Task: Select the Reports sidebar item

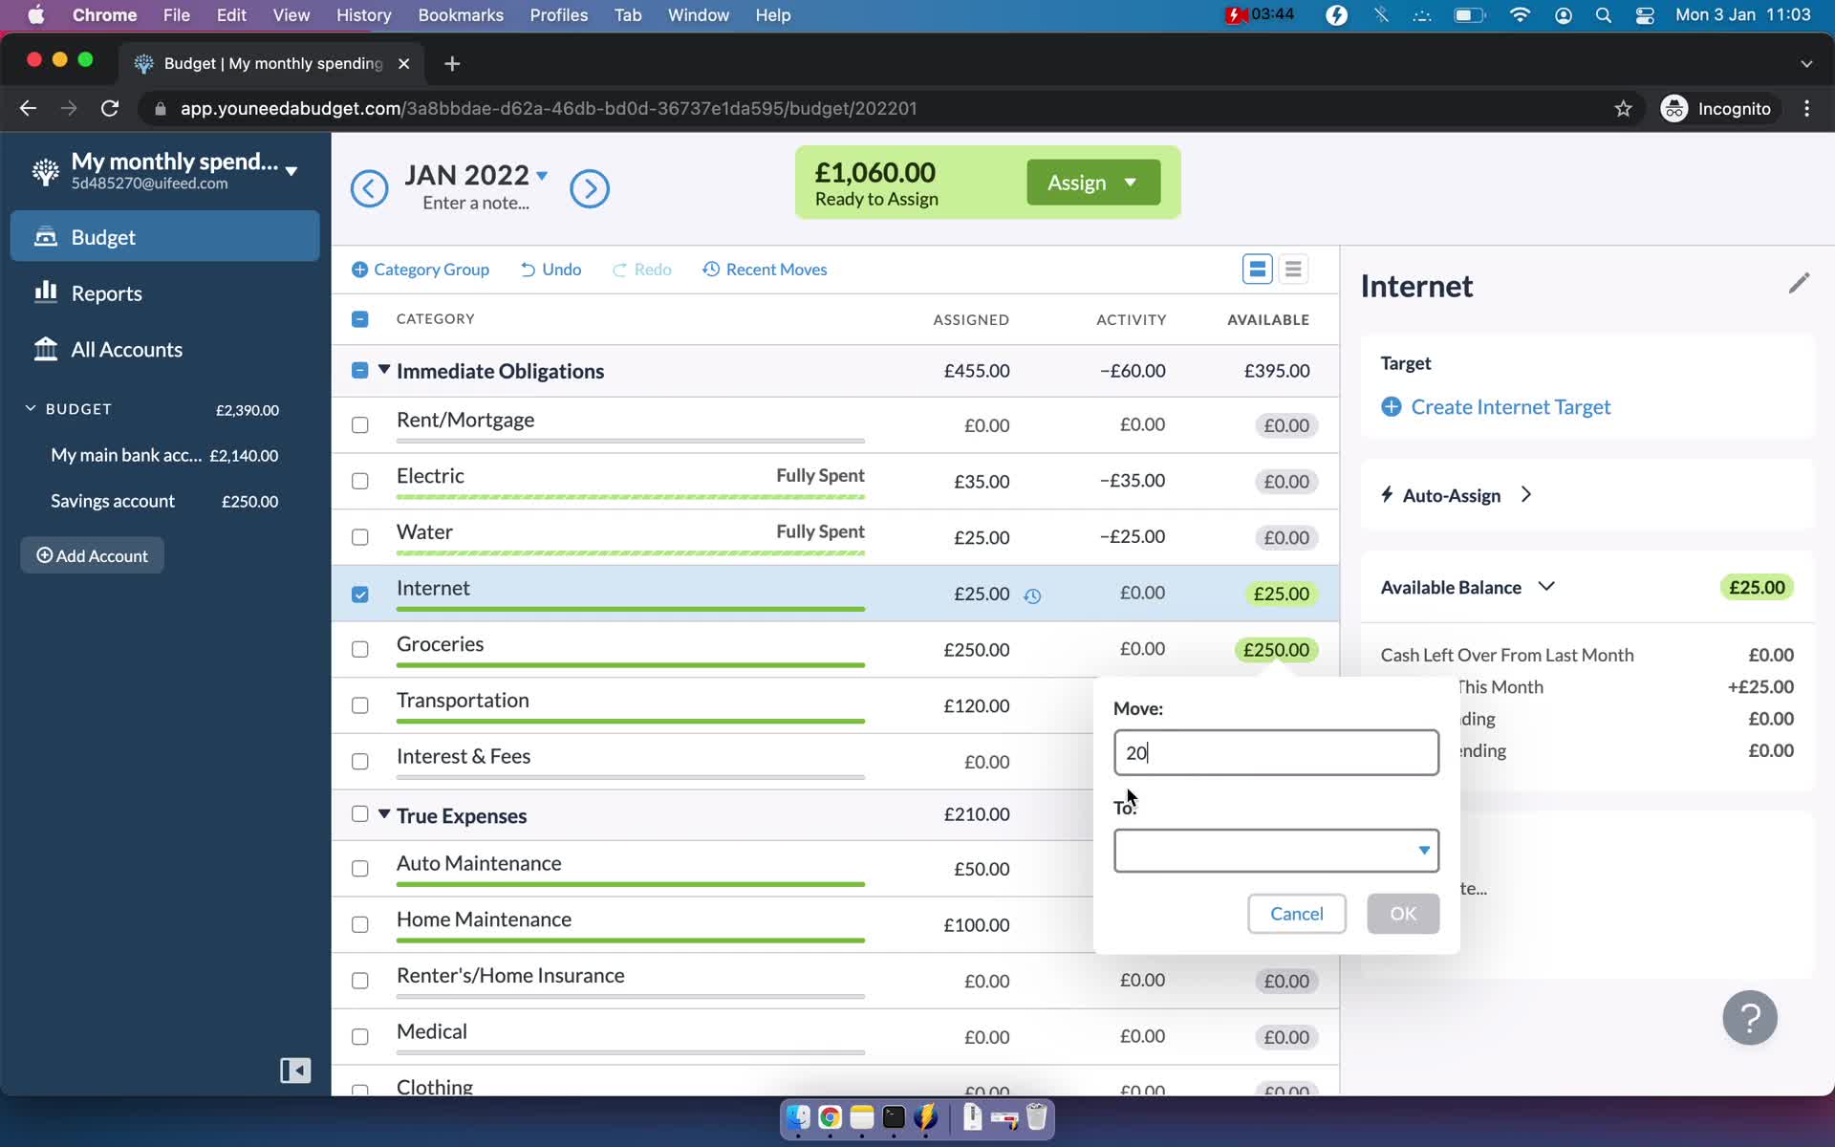Action: [108, 292]
